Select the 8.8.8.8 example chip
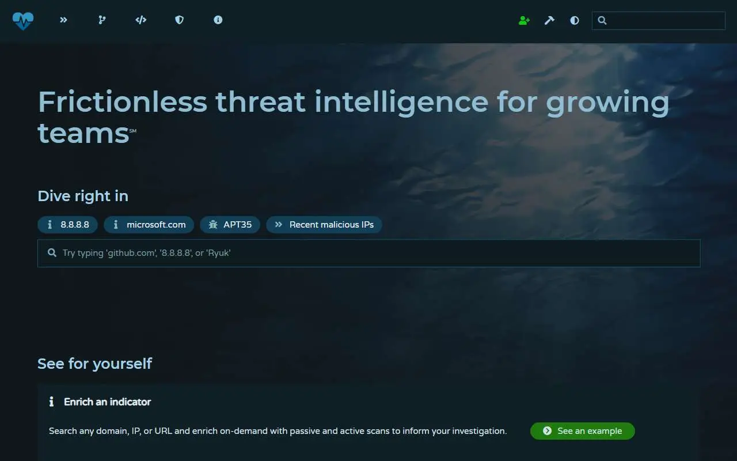This screenshot has height=461, width=737. 68,225
